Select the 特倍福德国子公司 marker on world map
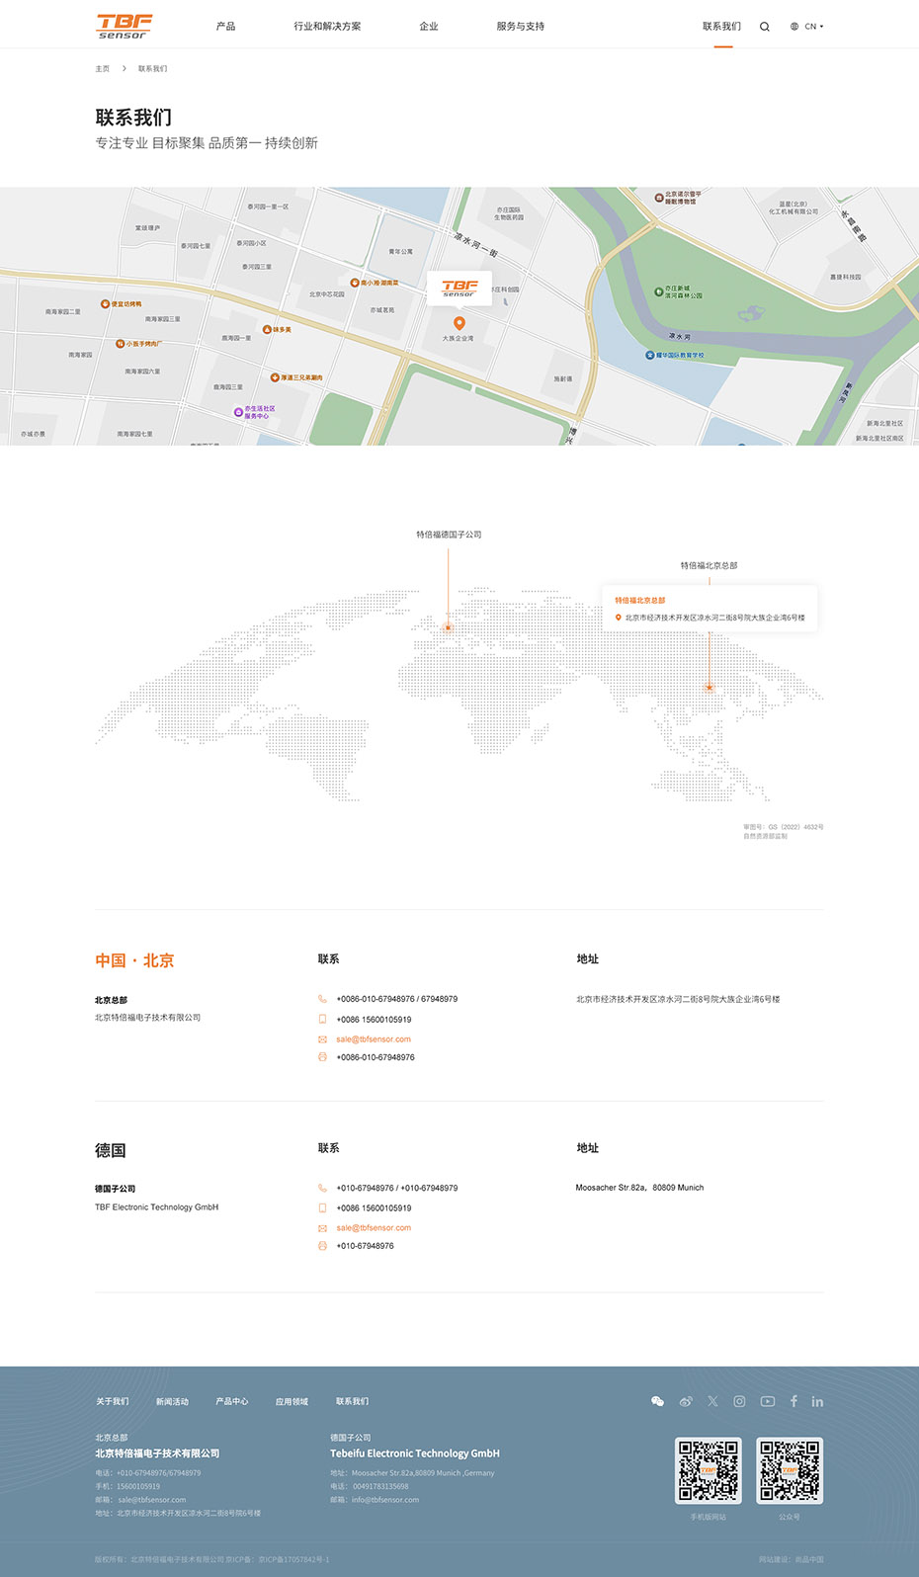 (448, 626)
